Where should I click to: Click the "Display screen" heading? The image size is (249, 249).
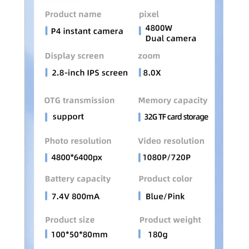pyautogui.click(x=74, y=56)
